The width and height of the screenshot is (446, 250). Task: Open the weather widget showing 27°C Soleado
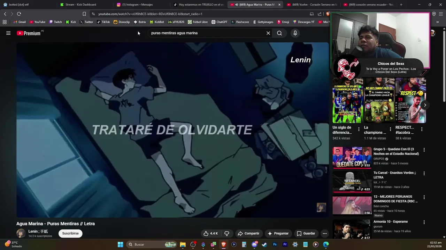(13, 244)
